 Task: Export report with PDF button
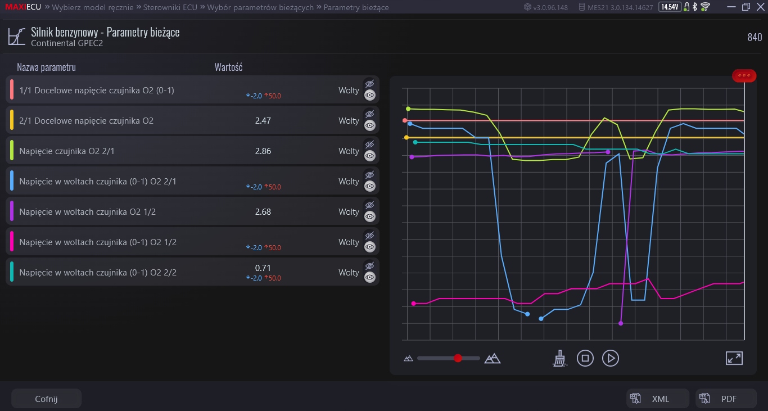pyautogui.click(x=726, y=399)
